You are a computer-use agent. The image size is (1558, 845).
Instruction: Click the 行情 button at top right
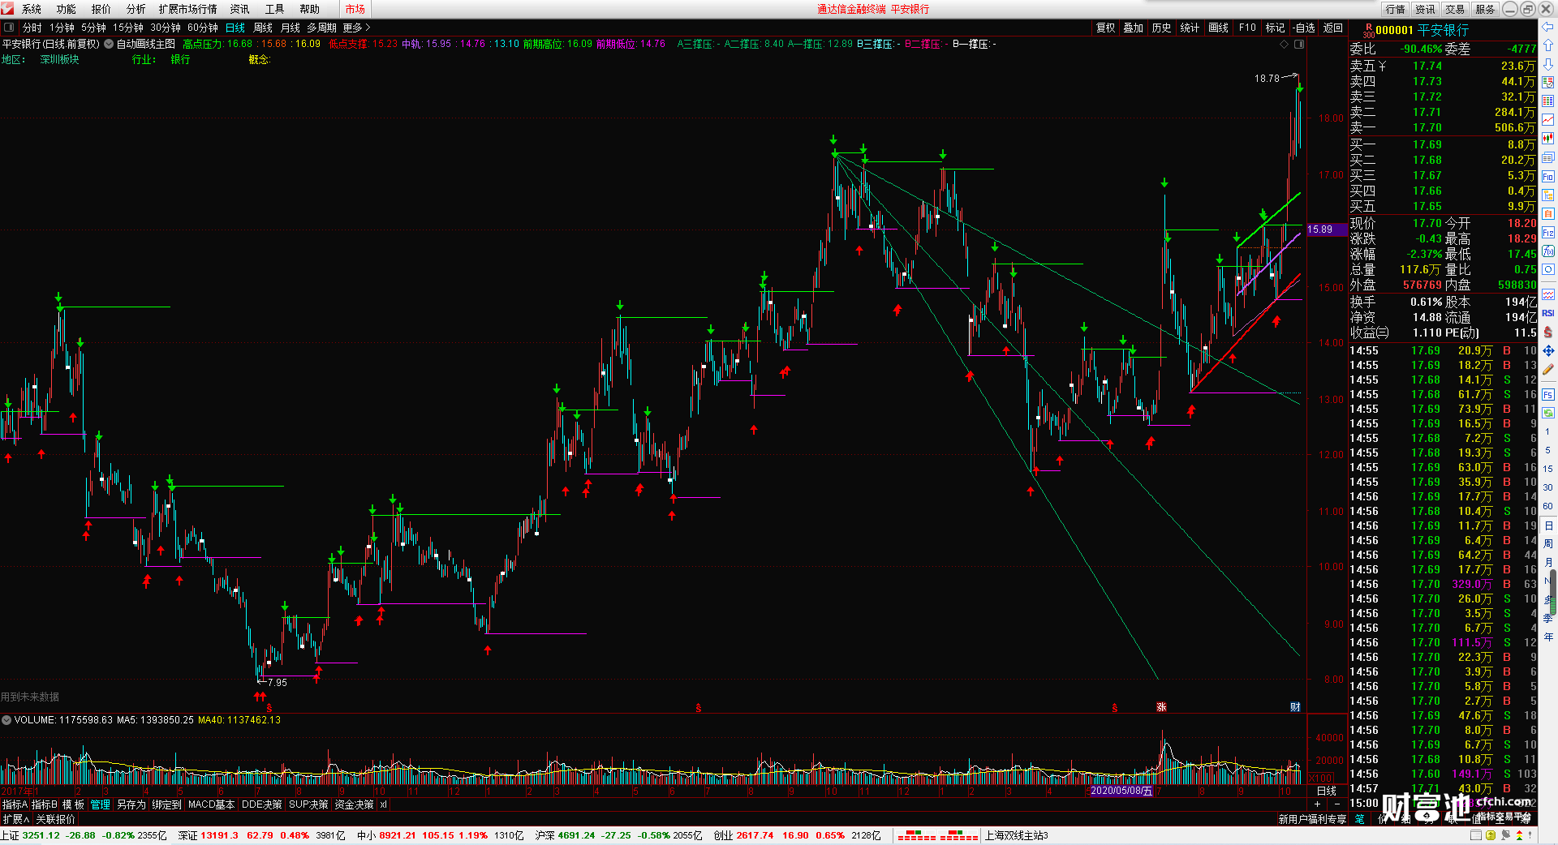tap(1395, 9)
